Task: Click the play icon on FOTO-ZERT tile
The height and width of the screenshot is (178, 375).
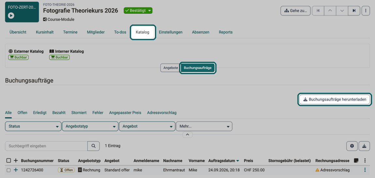Action: [x=11, y=16]
